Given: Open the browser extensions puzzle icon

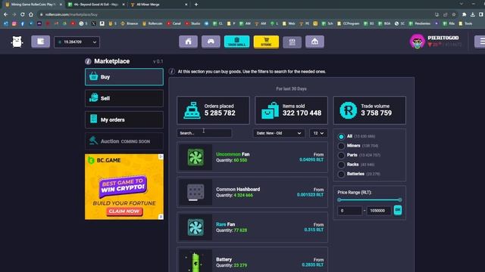Looking at the screenshot, I should [x=465, y=14].
